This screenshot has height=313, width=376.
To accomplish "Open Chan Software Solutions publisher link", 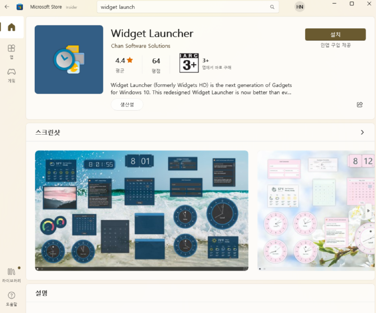I will coord(141,46).
